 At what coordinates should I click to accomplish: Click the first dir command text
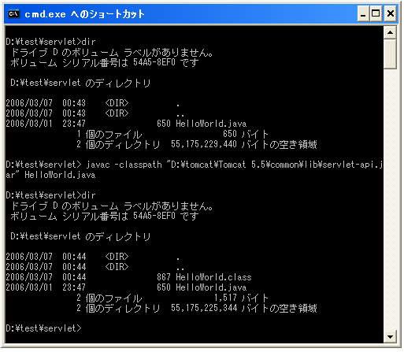point(89,42)
